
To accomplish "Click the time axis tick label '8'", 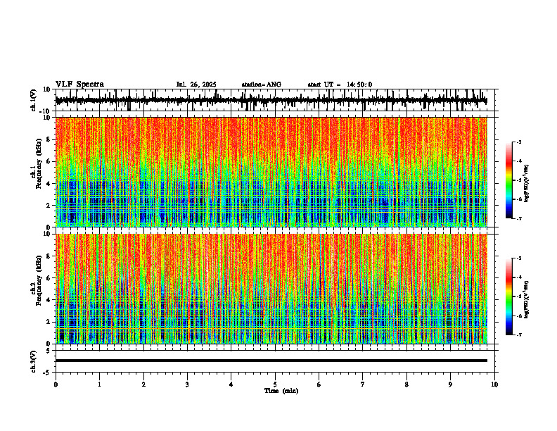I will (406, 385).
